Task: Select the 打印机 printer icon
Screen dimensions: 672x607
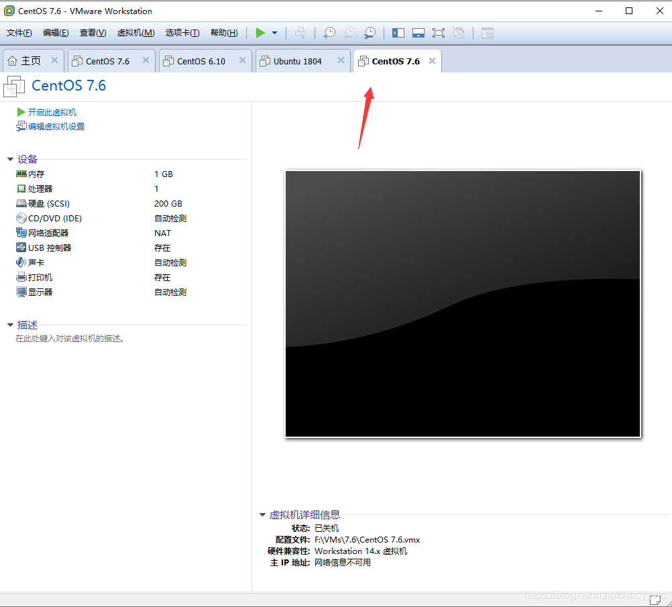Action: (x=21, y=277)
